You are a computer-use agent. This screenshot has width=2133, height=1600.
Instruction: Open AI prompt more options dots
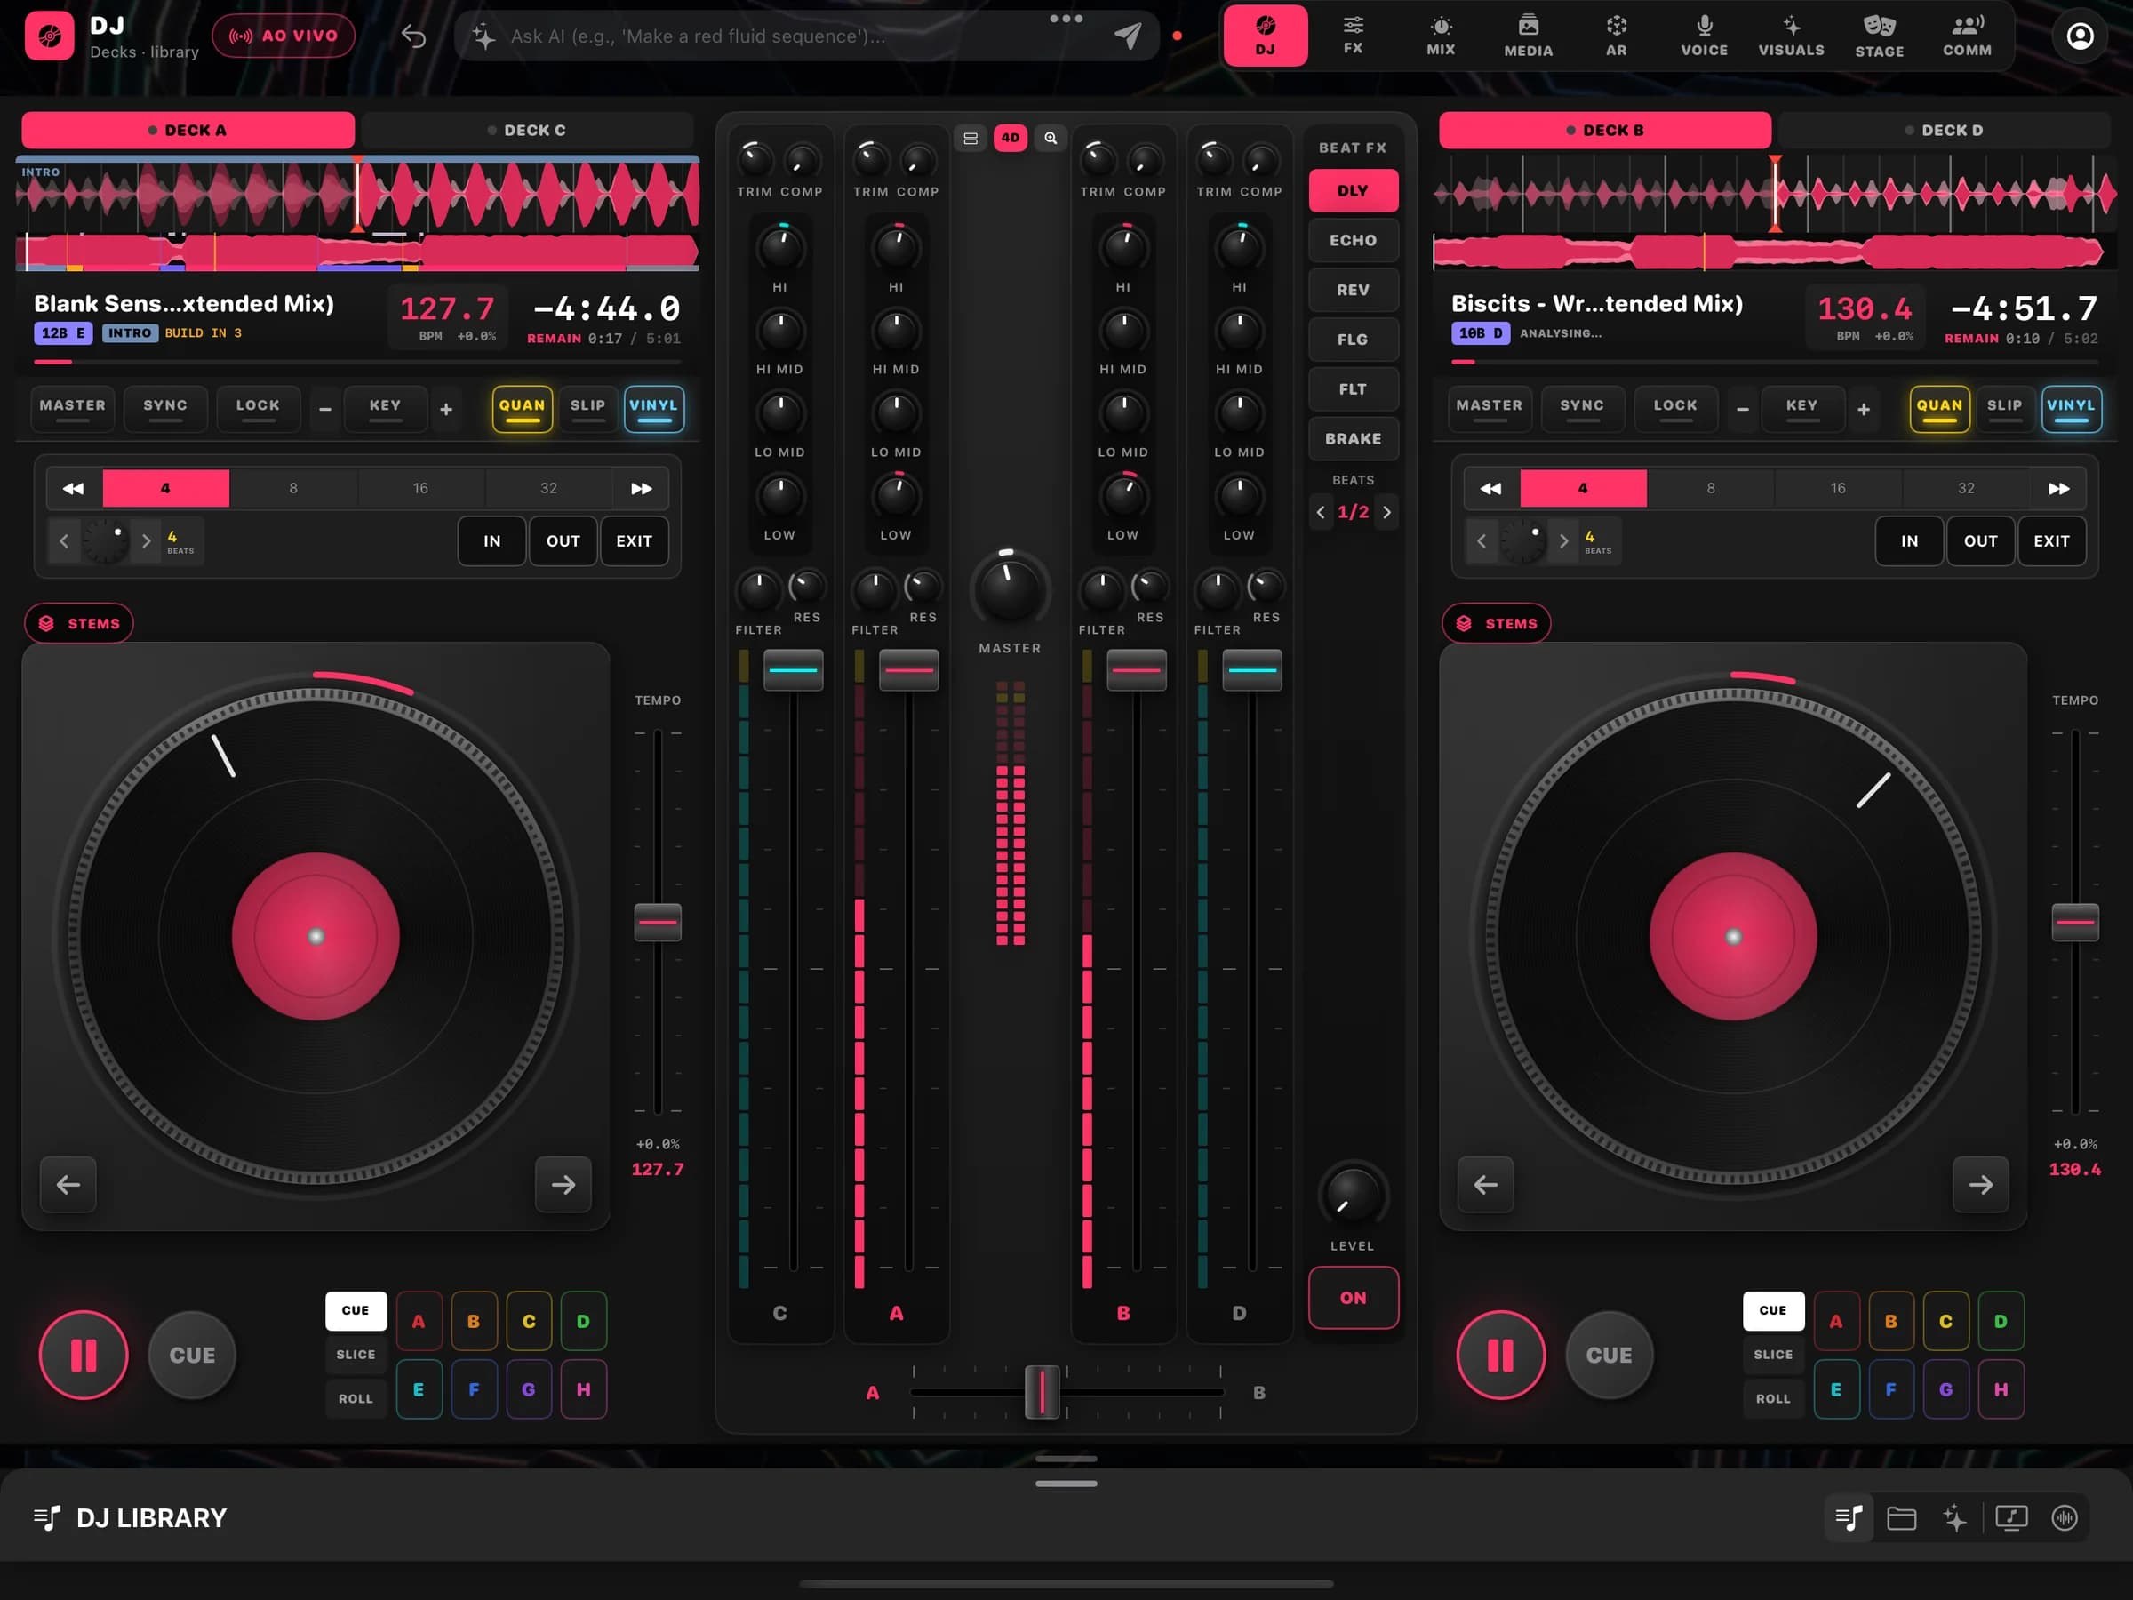point(1066,19)
